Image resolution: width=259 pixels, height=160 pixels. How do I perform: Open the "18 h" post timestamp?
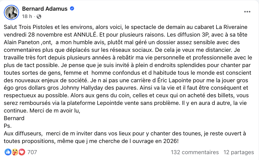click(x=27, y=17)
